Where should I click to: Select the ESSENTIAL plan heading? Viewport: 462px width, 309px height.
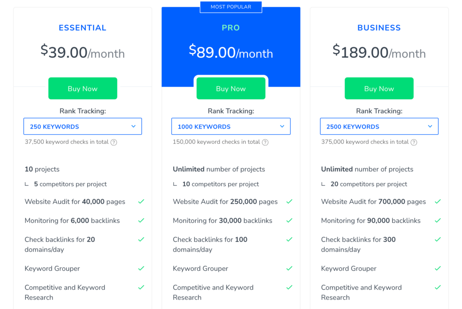pyautogui.click(x=83, y=28)
